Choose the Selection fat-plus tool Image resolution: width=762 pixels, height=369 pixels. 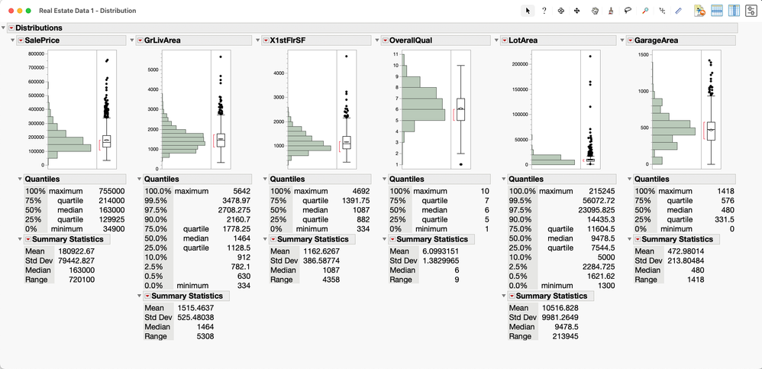tap(560, 11)
